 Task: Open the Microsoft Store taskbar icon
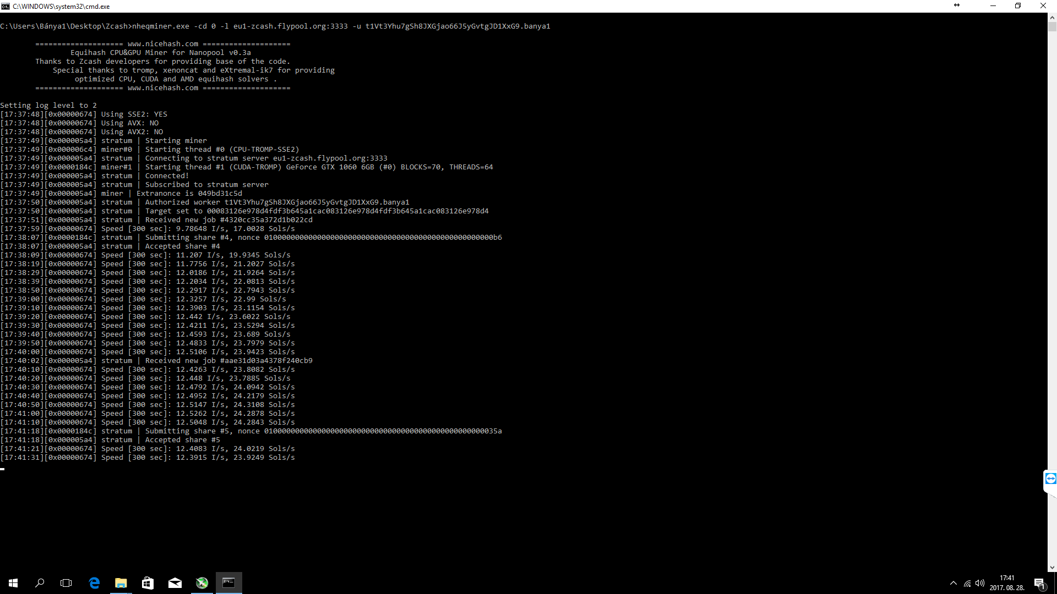tap(148, 583)
